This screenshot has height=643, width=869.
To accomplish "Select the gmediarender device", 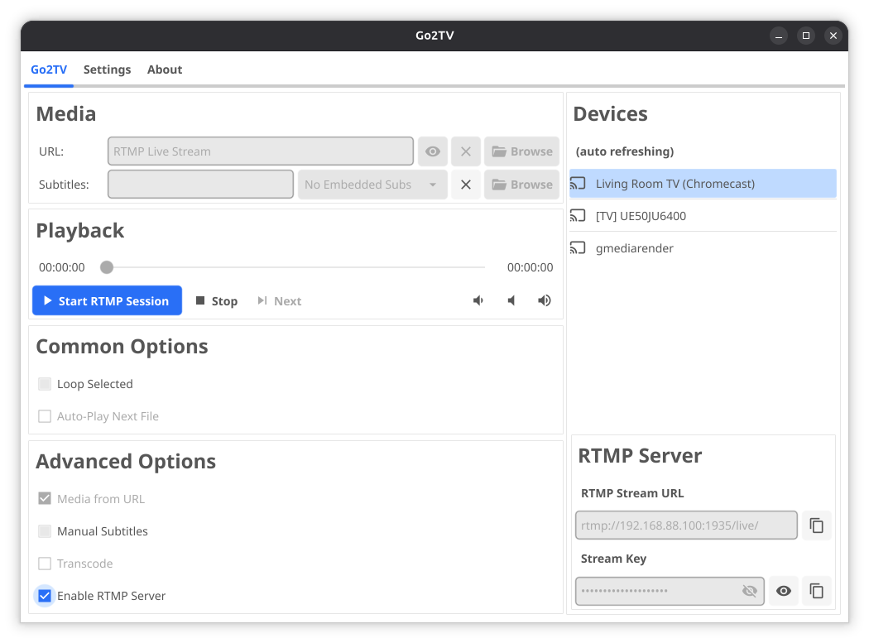I will pos(703,247).
